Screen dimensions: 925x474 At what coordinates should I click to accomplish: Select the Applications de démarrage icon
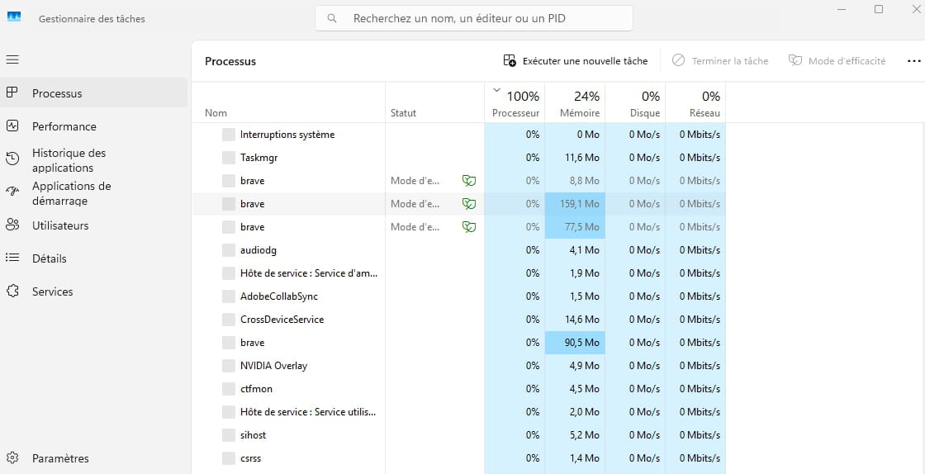coord(12,192)
